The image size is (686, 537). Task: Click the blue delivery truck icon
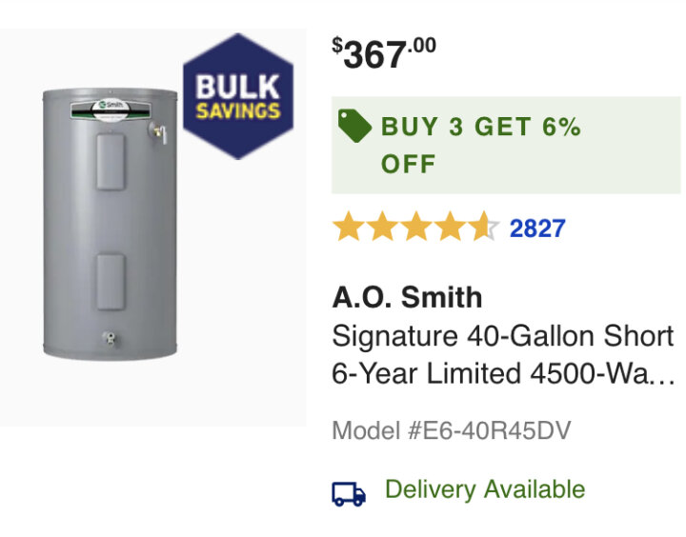(x=349, y=494)
